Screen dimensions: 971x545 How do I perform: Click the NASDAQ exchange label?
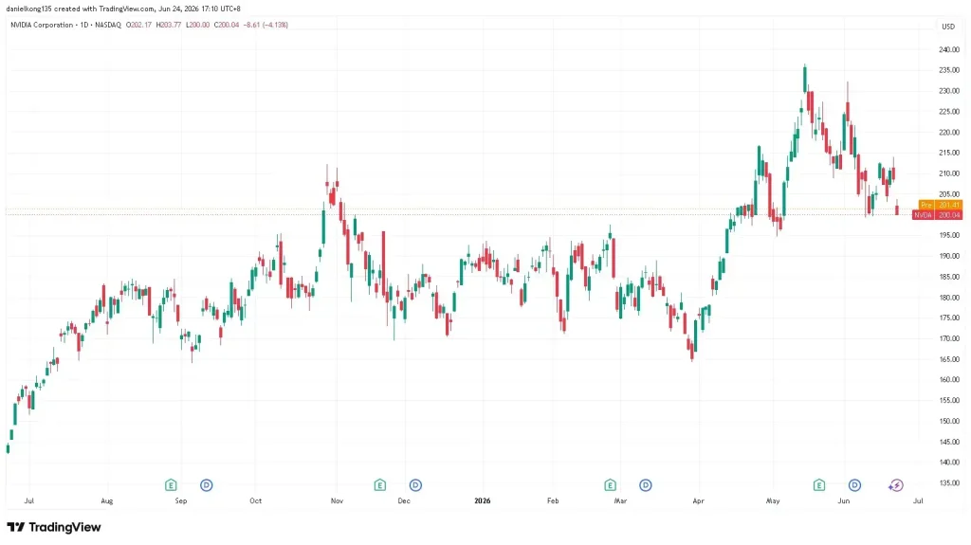pyautogui.click(x=108, y=25)
